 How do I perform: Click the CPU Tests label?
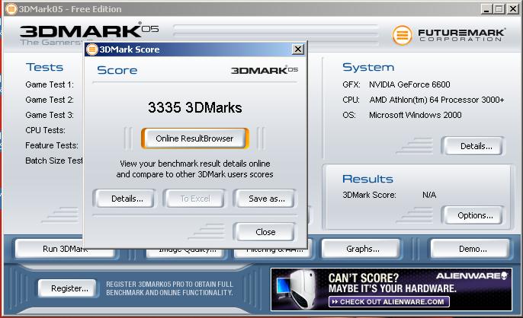[x=46, y=130]
